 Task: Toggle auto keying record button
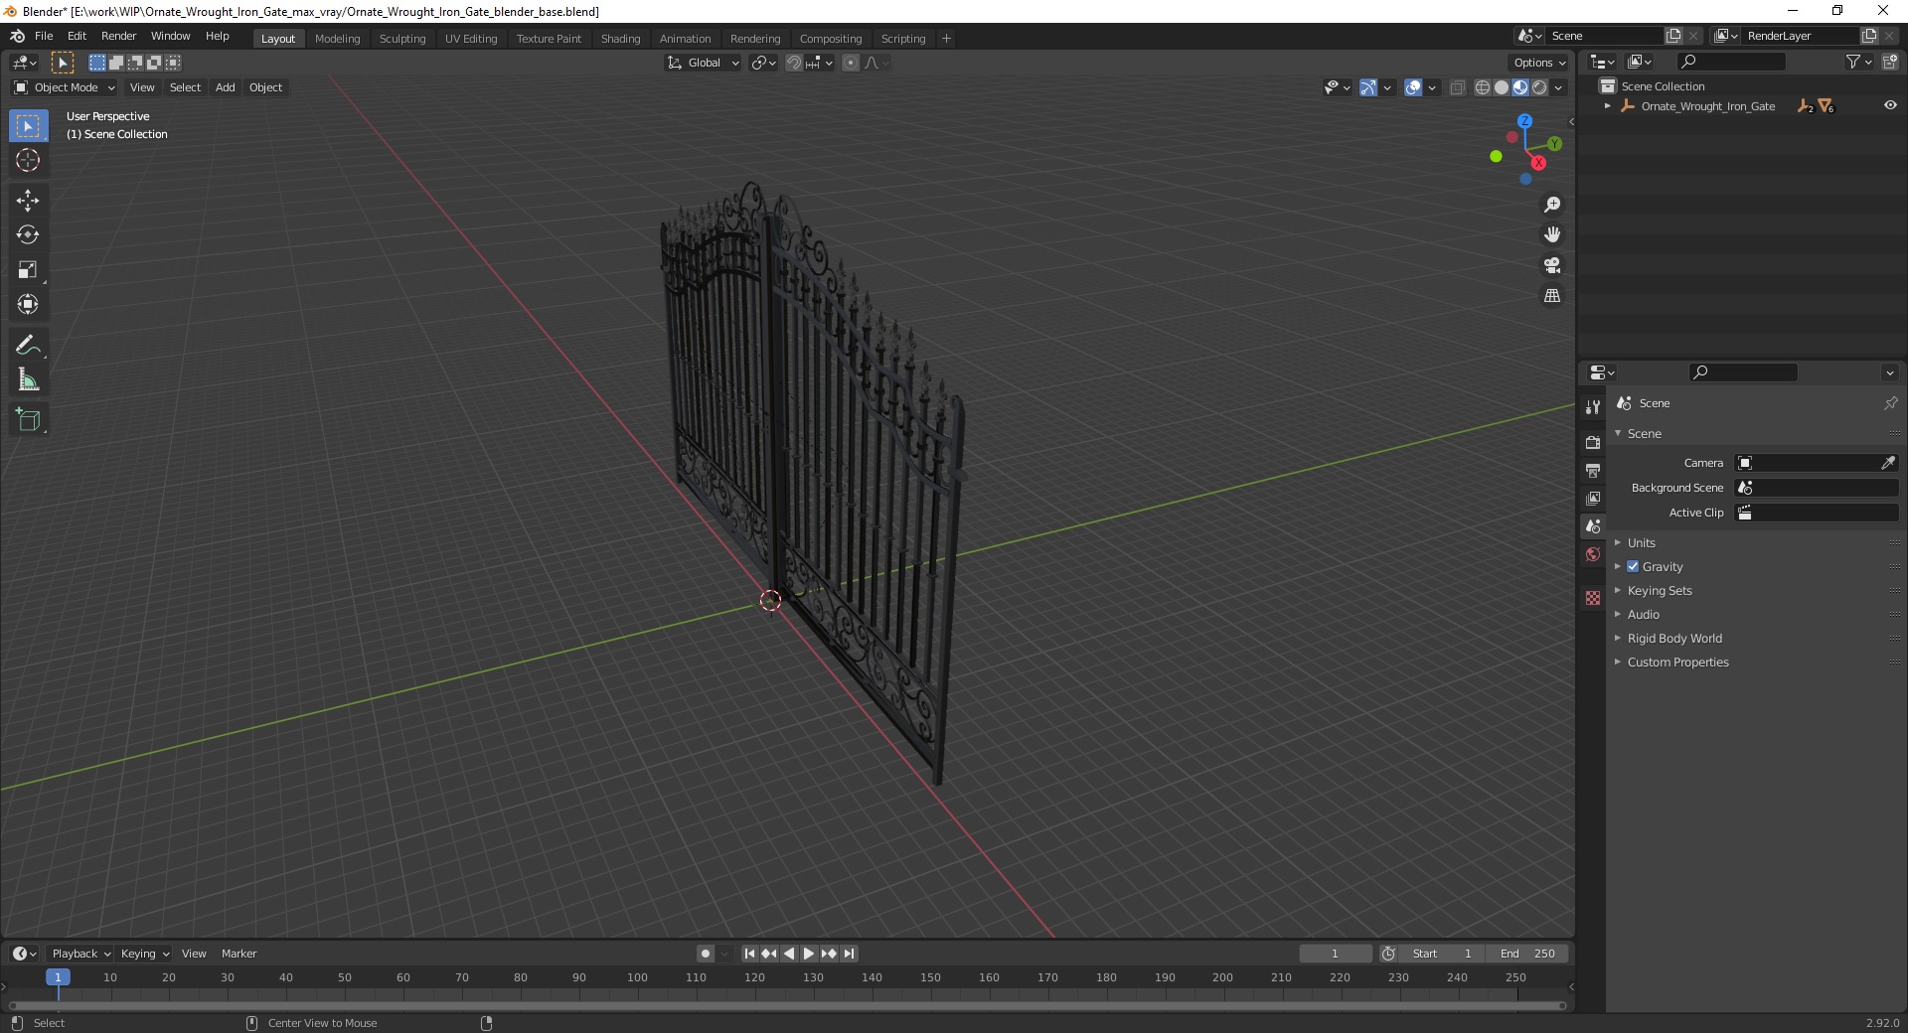(706, 954)
